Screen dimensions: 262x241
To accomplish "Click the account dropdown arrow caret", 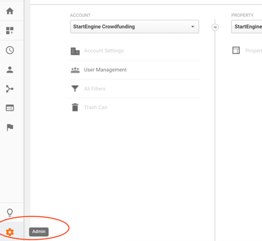I will coord(193,27).
